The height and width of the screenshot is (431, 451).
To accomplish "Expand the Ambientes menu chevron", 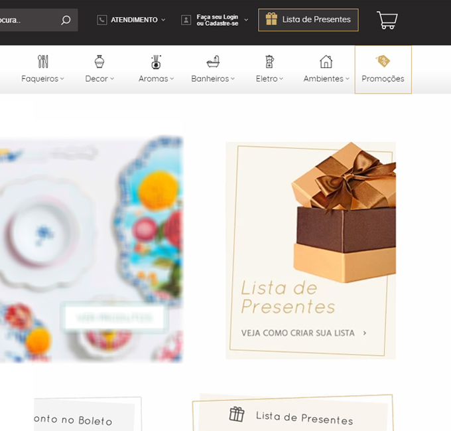I will tap(348, 78).
